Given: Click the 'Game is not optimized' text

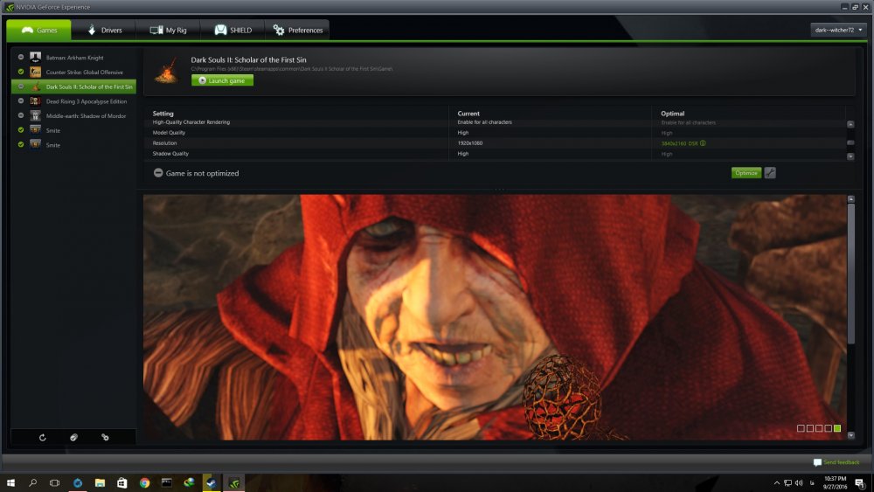Looking at the screenshot, I should 203,173.
